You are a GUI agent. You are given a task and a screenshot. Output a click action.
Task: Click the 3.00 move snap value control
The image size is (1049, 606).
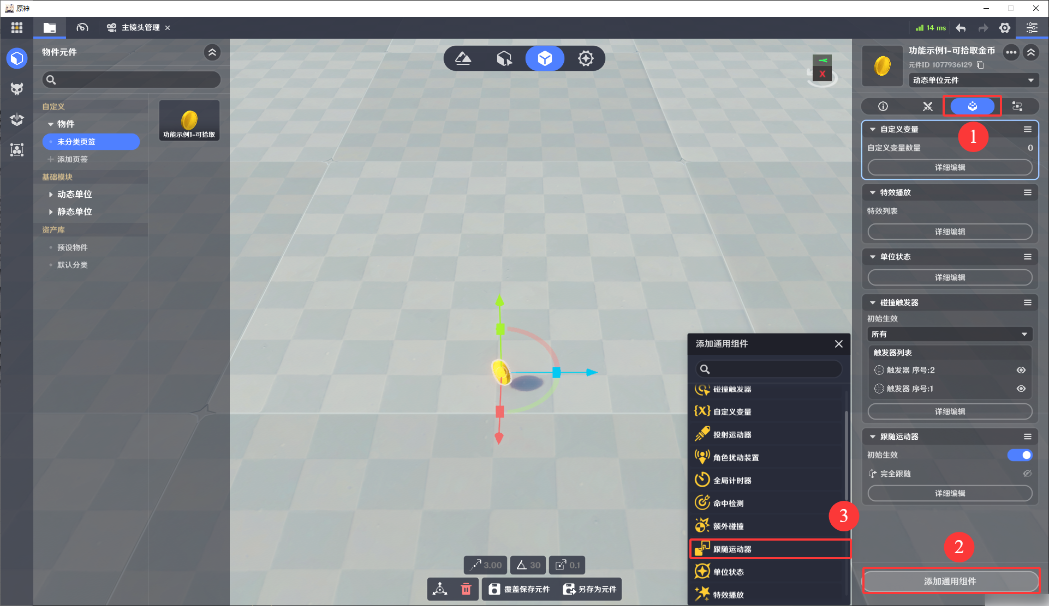click(x=486, y=565)
